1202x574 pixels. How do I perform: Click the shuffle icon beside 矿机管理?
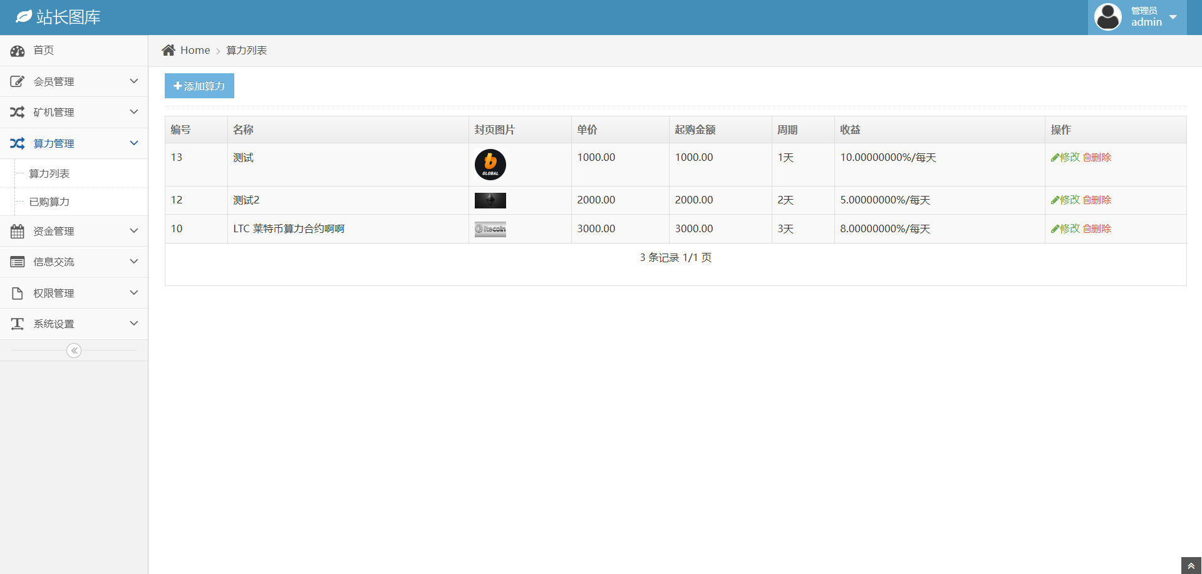pos(18,112)
